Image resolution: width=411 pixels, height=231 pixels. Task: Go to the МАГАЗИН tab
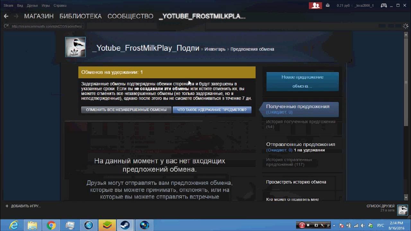point(39,16)
